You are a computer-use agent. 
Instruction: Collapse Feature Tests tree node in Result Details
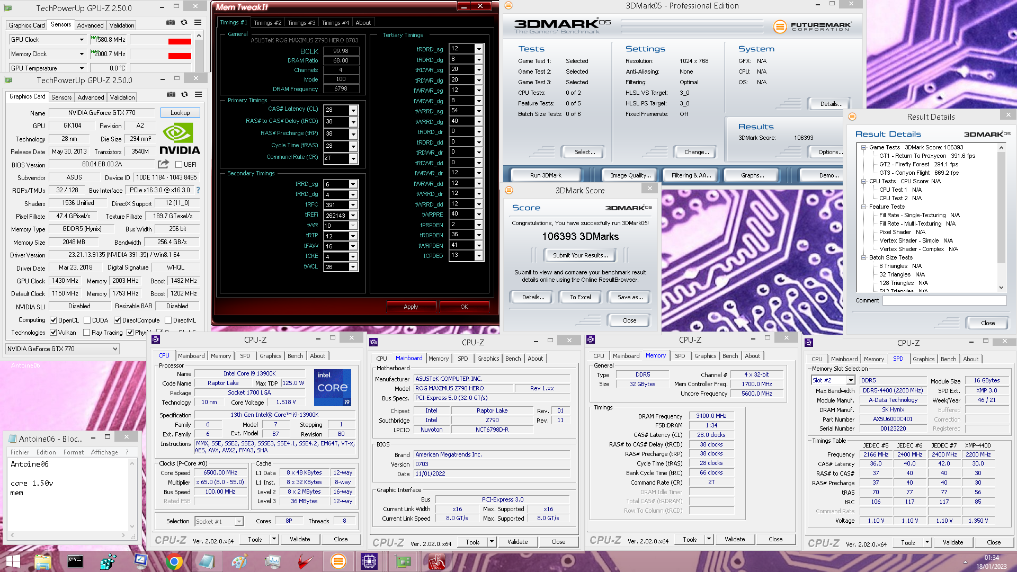[864, 207]
